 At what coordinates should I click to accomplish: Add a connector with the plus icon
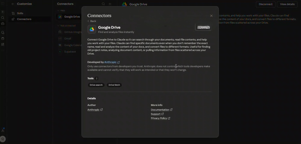[110, 4]
